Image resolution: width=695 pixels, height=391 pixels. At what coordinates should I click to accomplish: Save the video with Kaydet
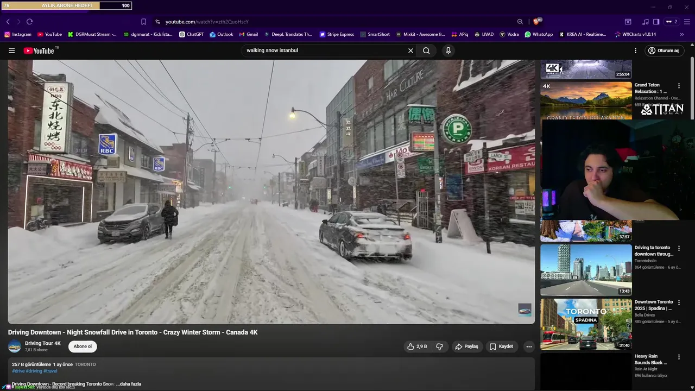tap(501, 346)
